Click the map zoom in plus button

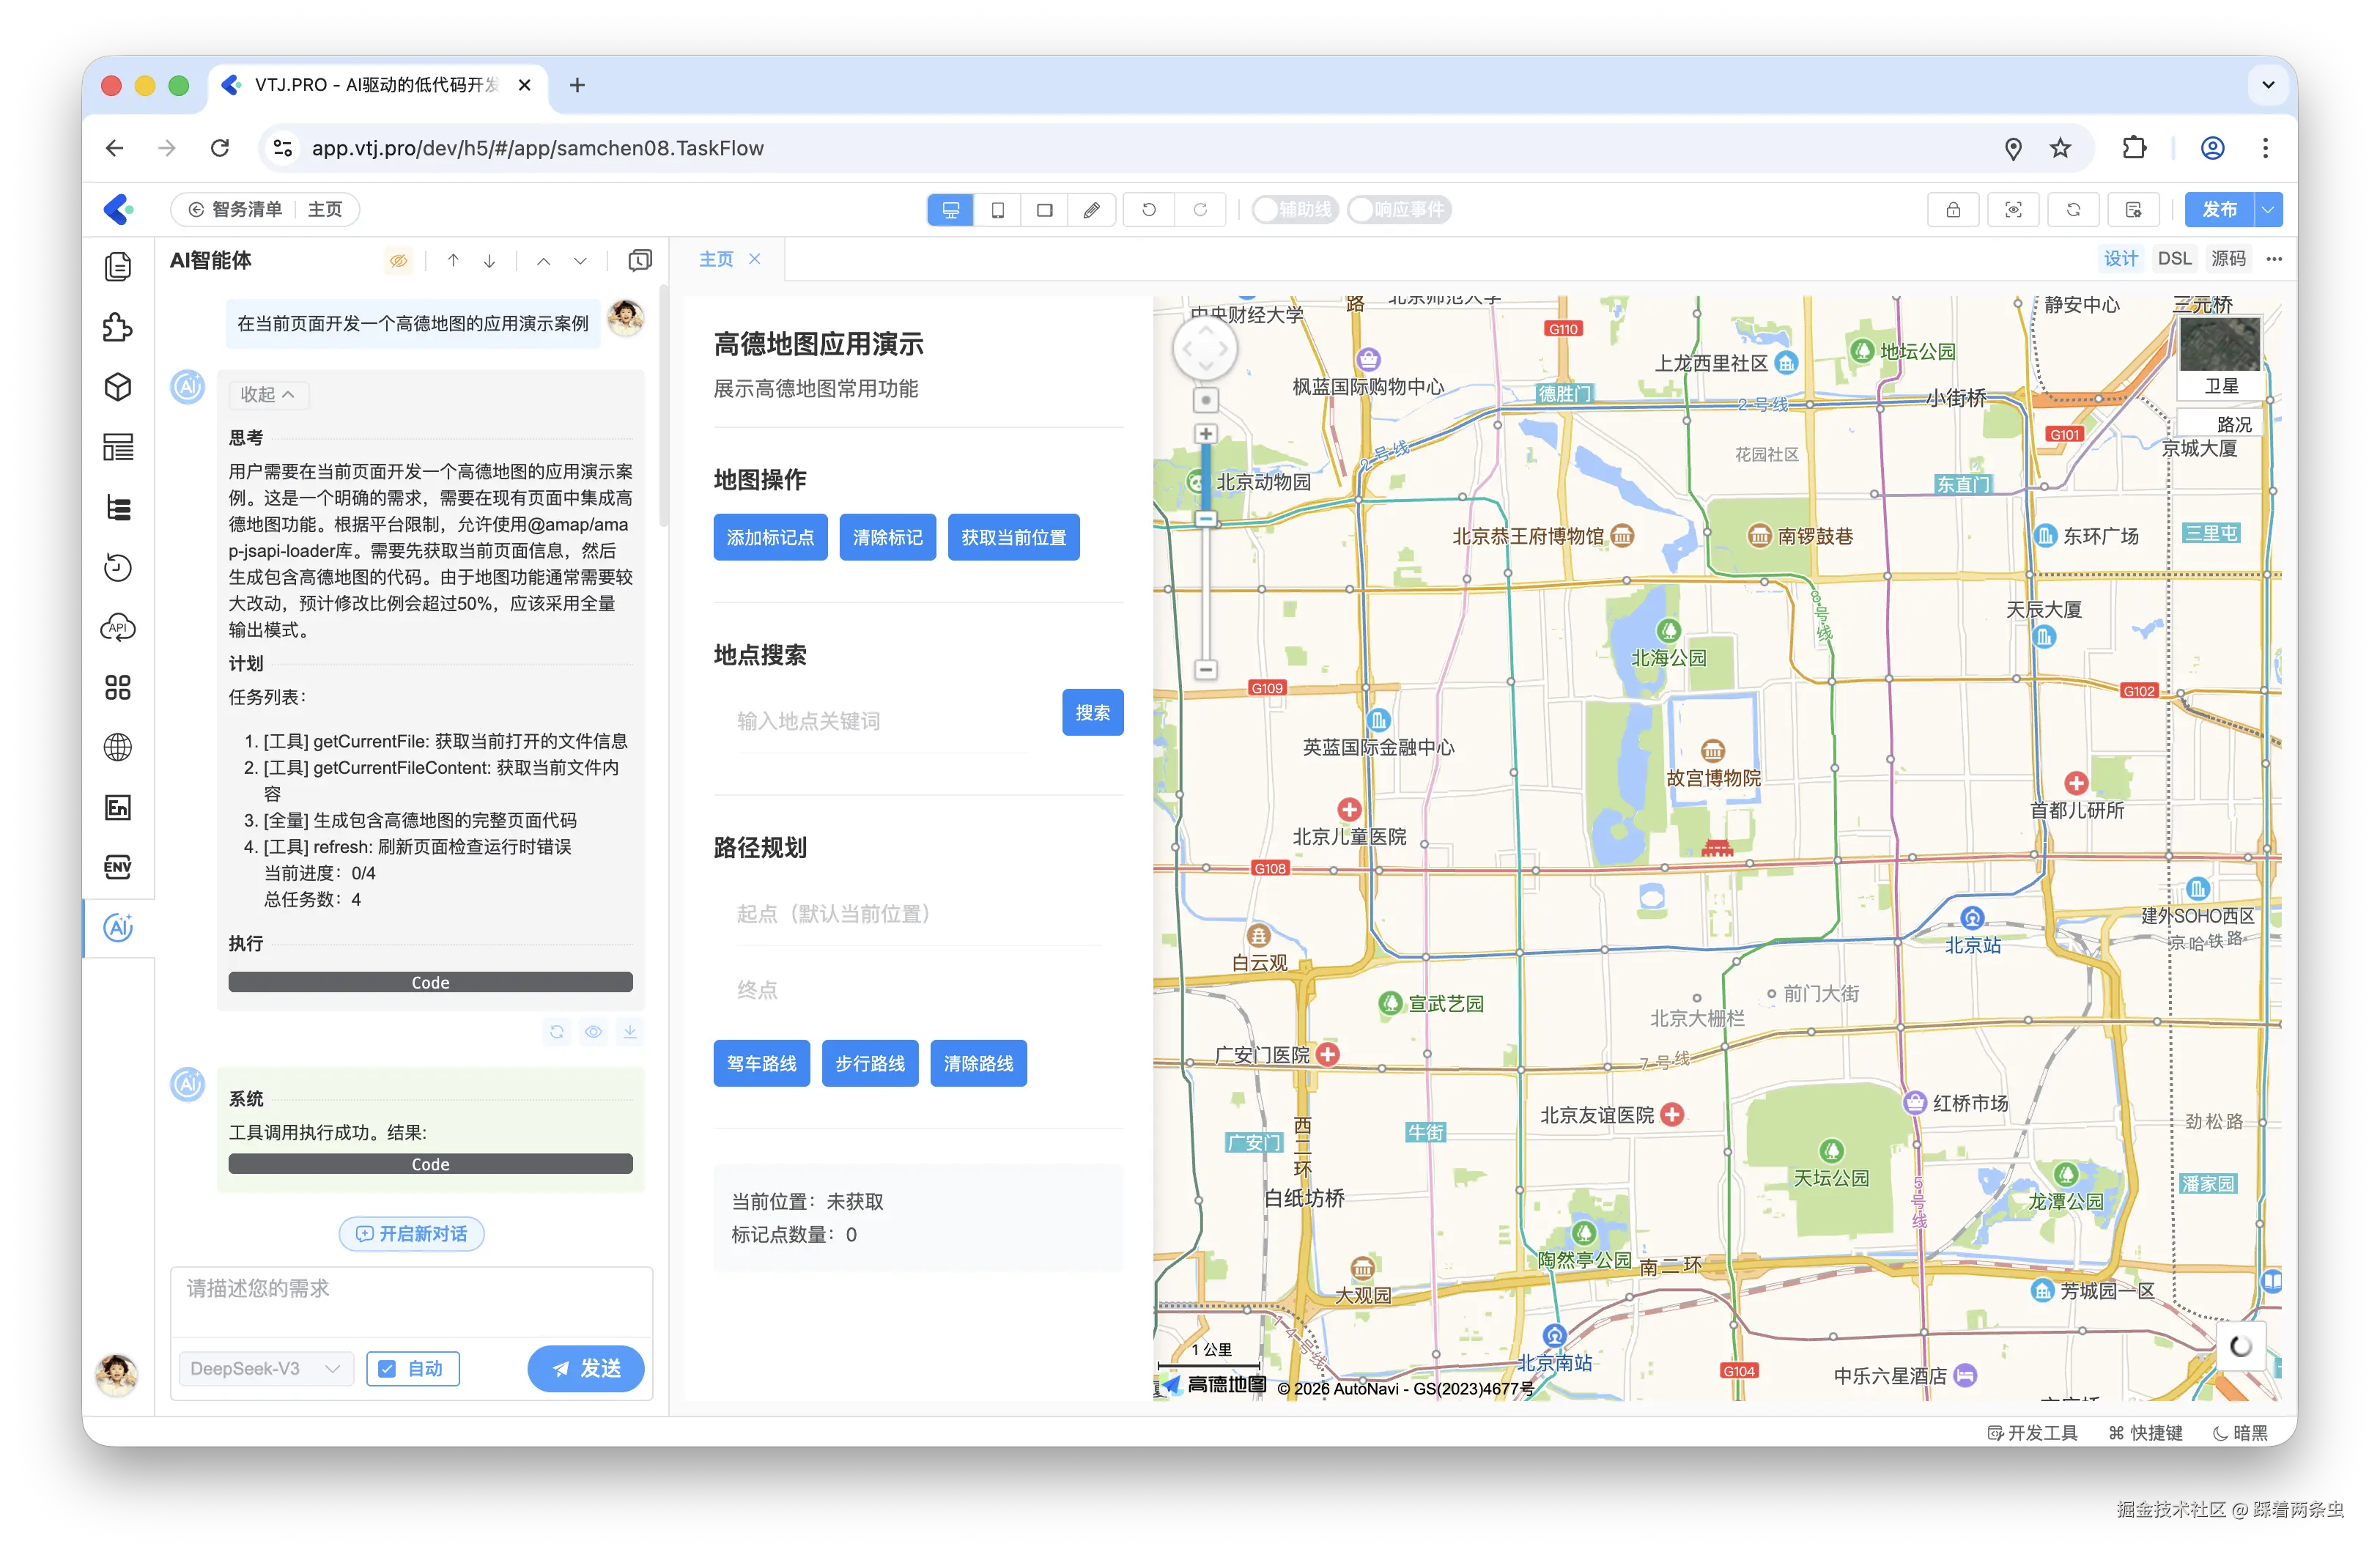(x=1206, y=434)
